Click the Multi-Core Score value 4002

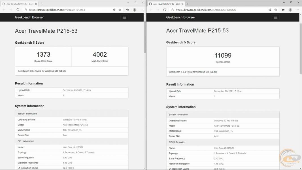coord(100,54)
